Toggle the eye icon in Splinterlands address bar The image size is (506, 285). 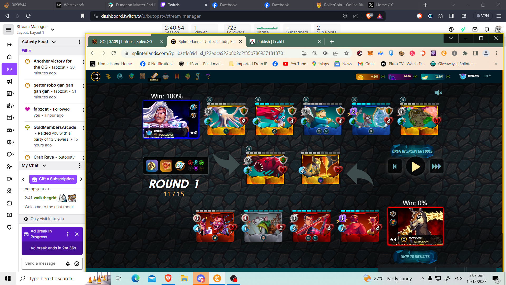coord(325,53)
